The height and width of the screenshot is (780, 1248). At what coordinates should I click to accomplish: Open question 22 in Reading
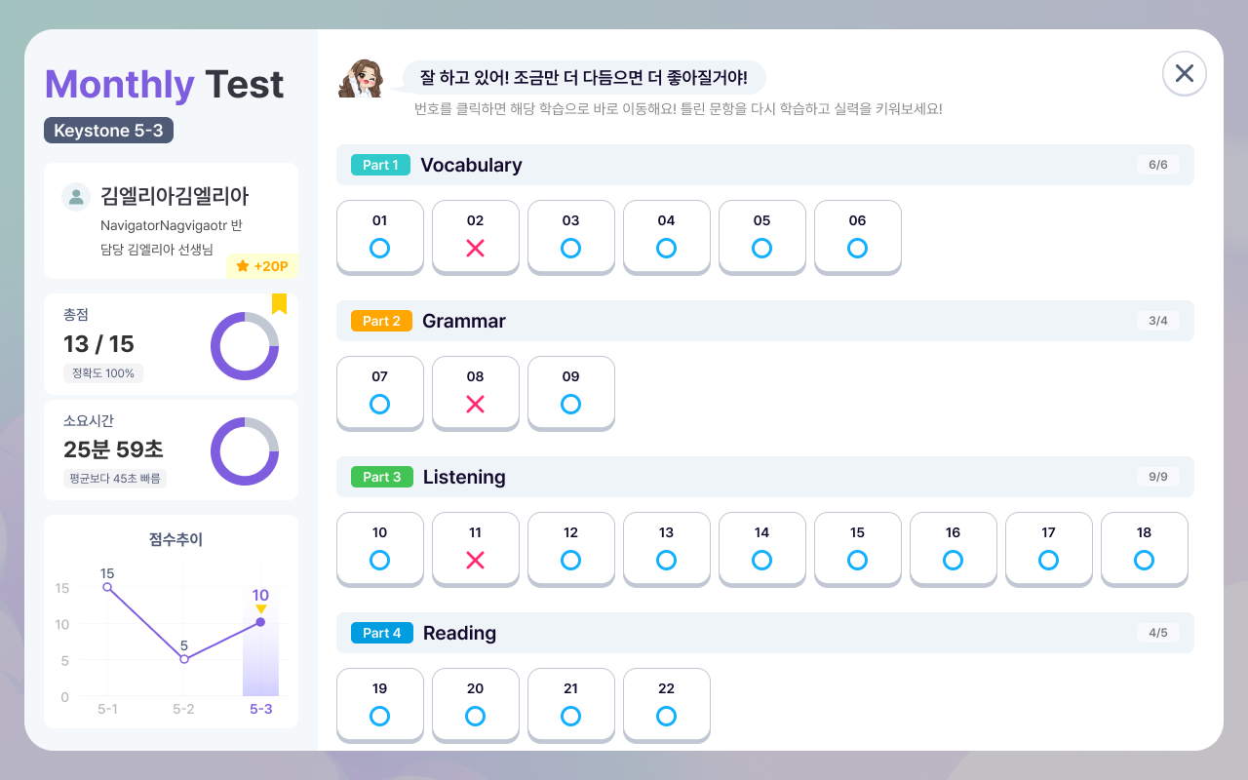[x=667, y=704]
